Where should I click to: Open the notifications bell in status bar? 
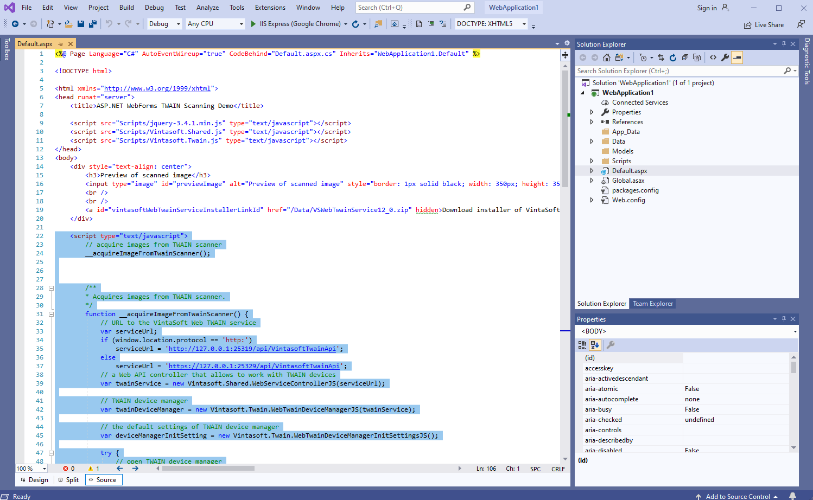tap(792, 496)
